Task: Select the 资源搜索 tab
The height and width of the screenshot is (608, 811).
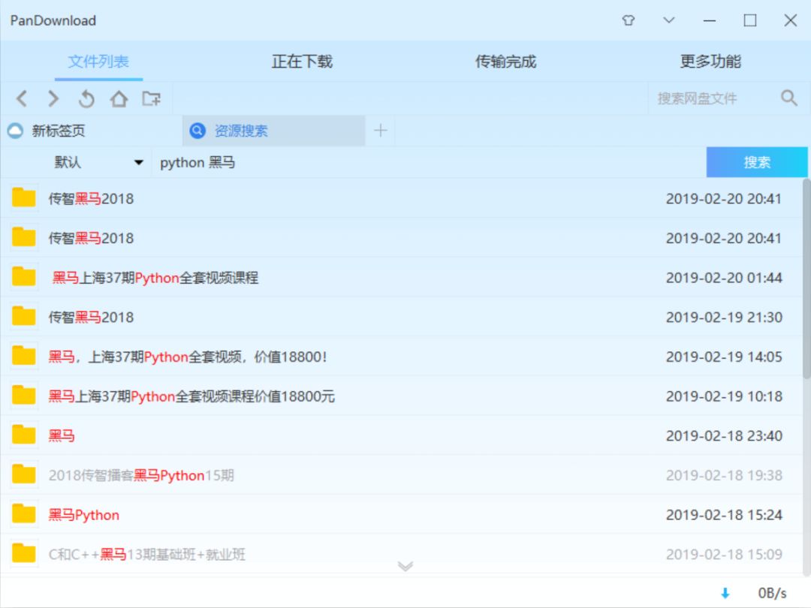Action: (x=273, y=131)
